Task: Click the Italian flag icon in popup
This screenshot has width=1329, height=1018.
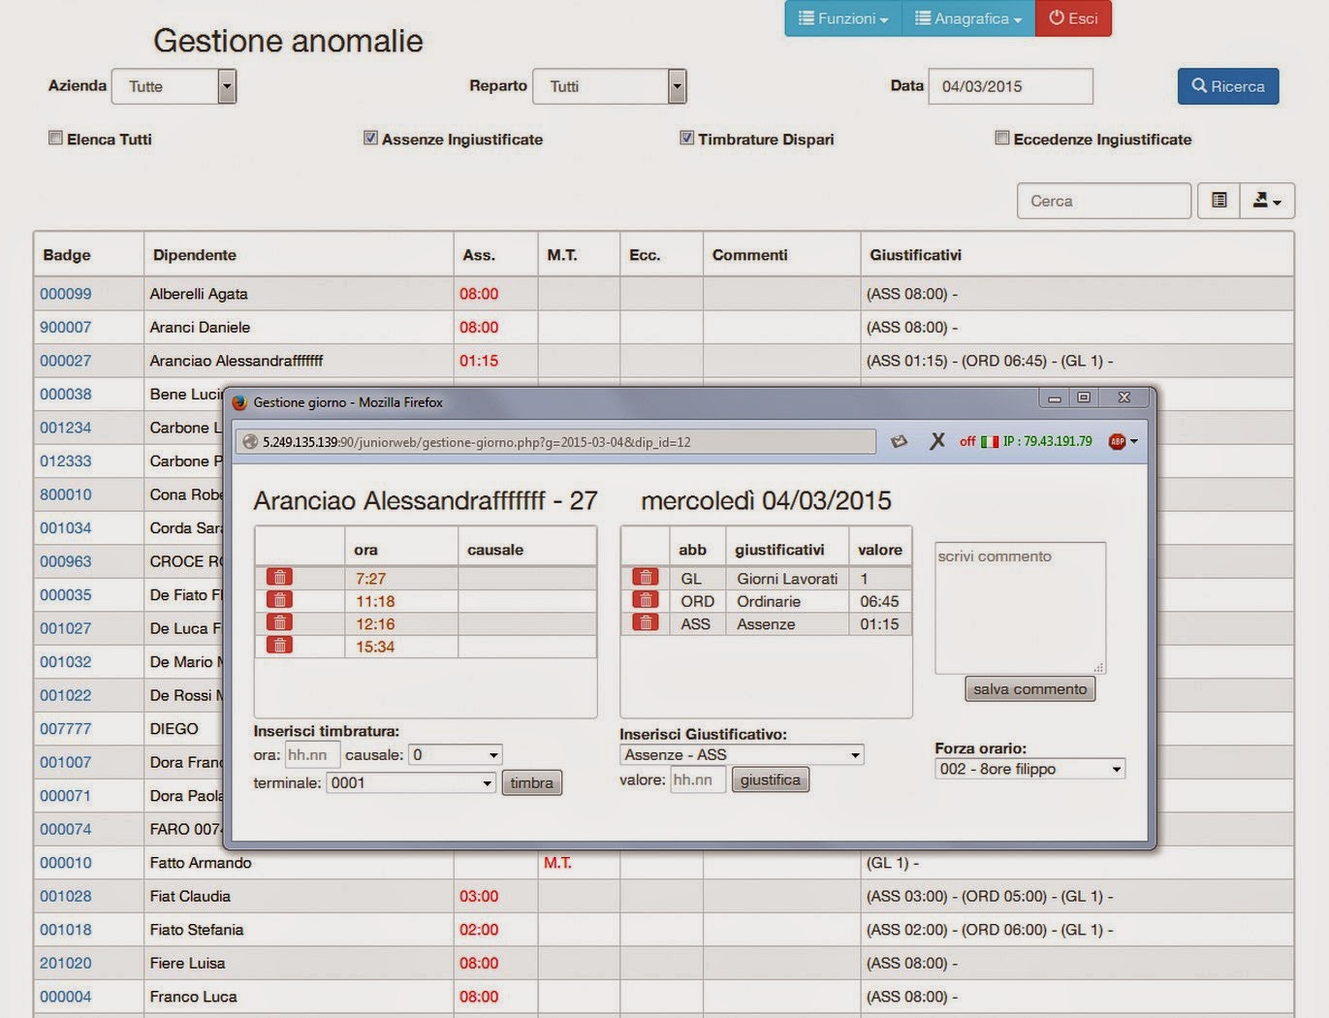Action: click(989, 442)
